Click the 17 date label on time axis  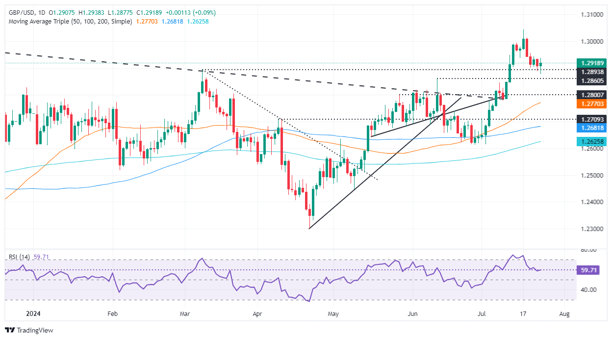tap(523, 313)
